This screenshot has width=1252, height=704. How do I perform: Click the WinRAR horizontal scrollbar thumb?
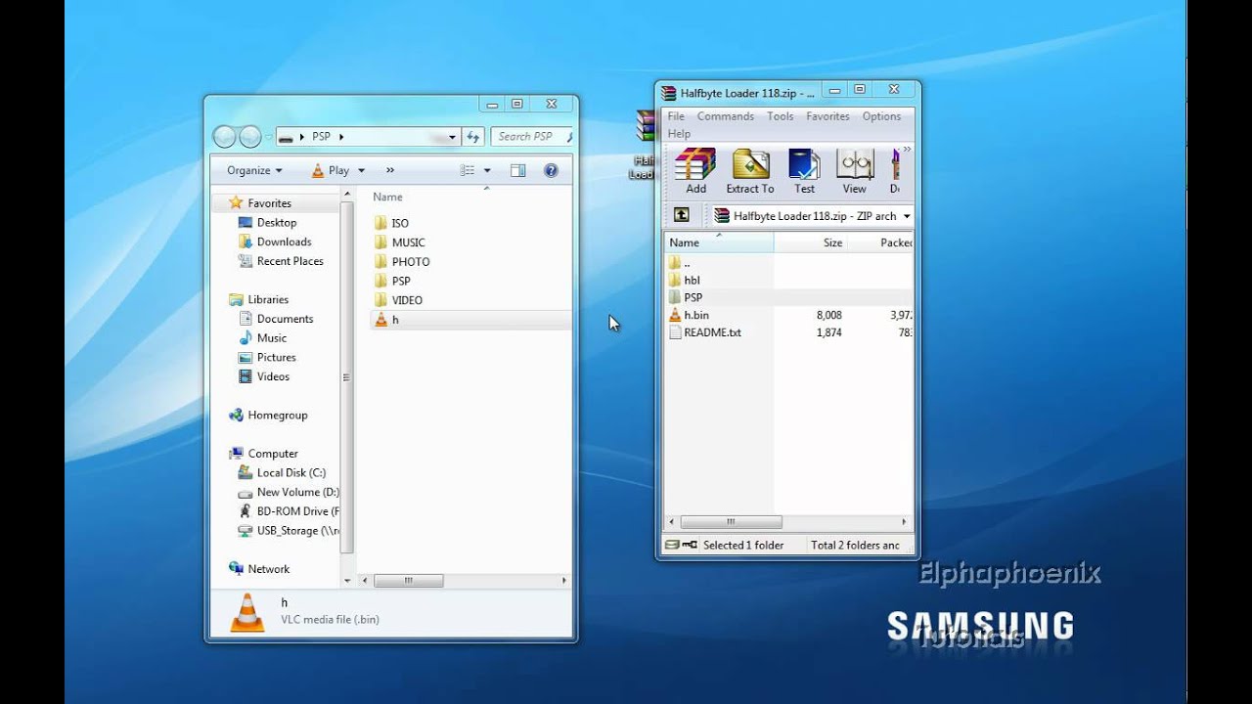(x=731, y=522)
